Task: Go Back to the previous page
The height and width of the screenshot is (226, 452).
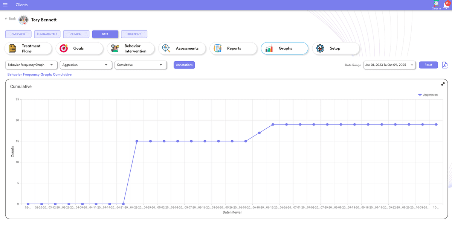Action: [10, 19]
